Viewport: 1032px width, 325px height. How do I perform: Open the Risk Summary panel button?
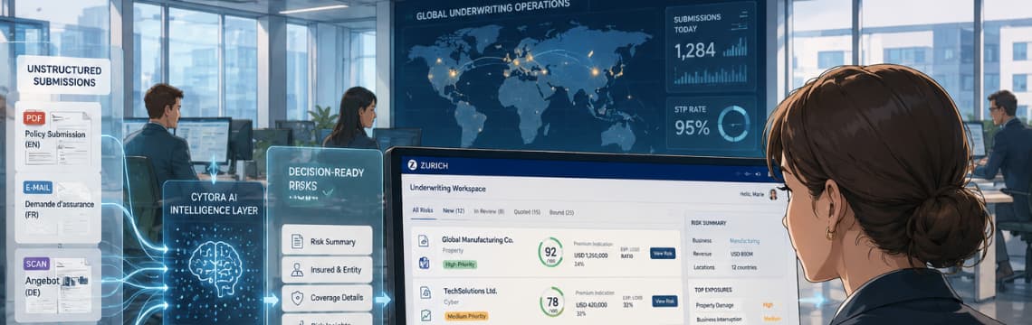click(327, 241)
